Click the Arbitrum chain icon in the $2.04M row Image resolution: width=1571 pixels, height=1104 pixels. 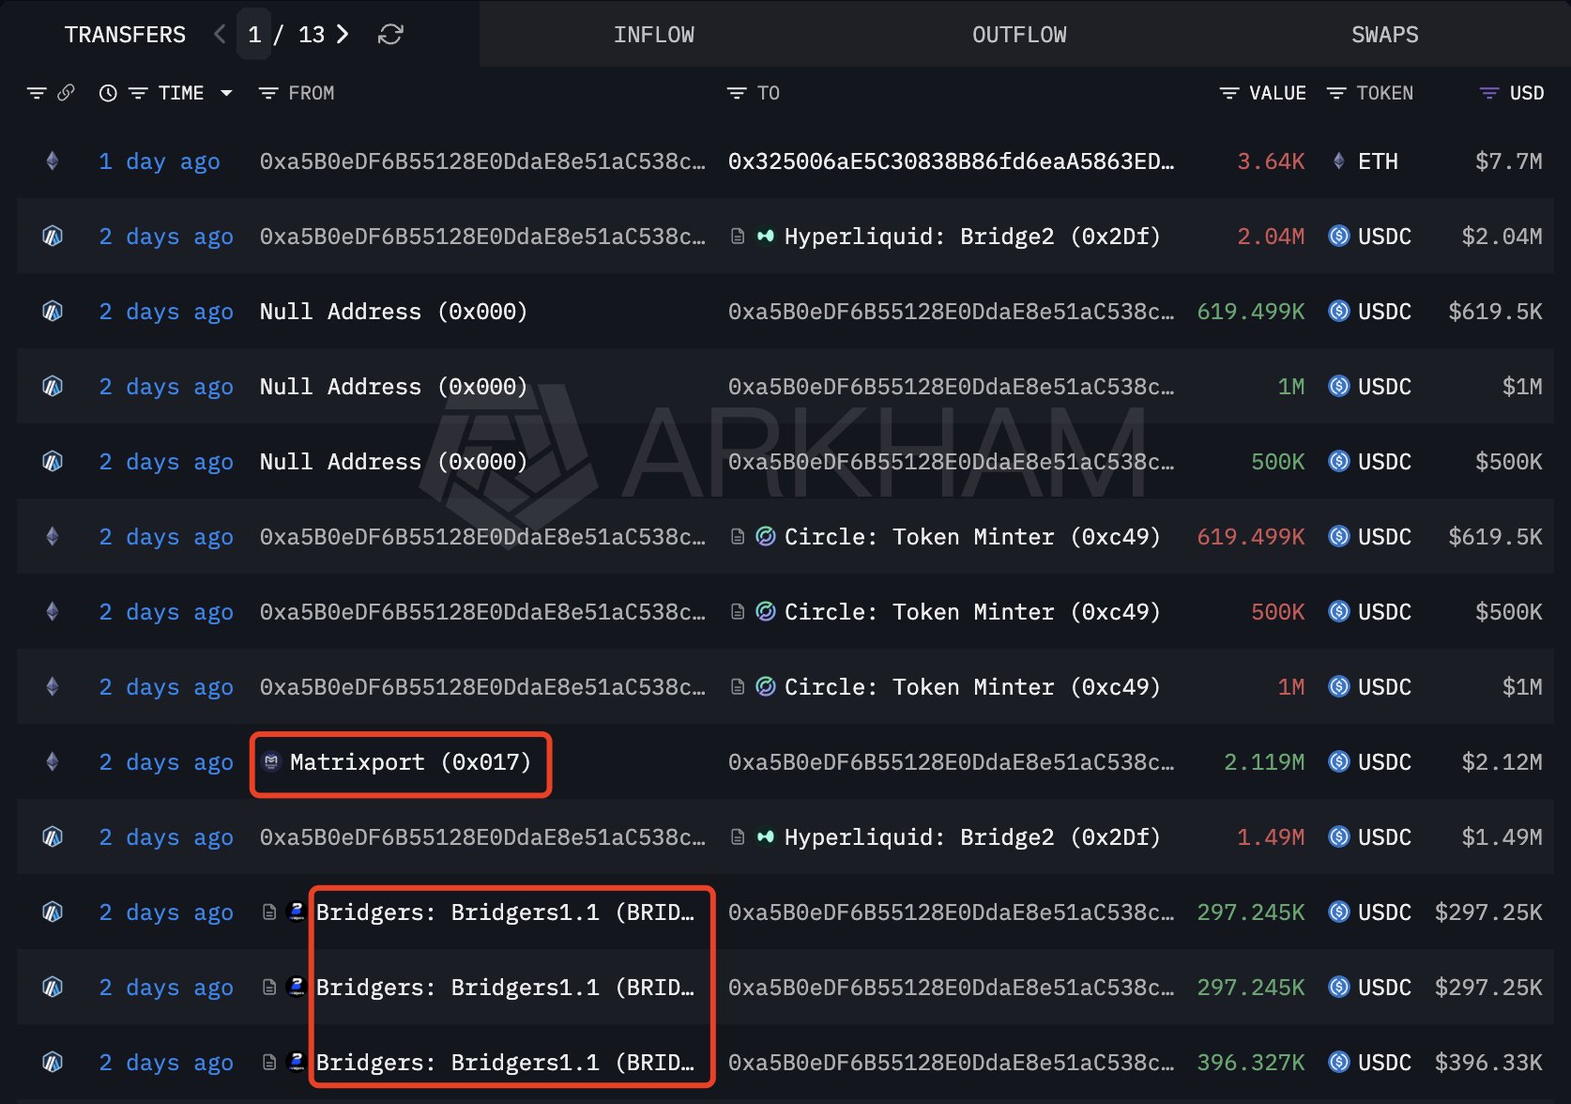(x=53, y=237)
